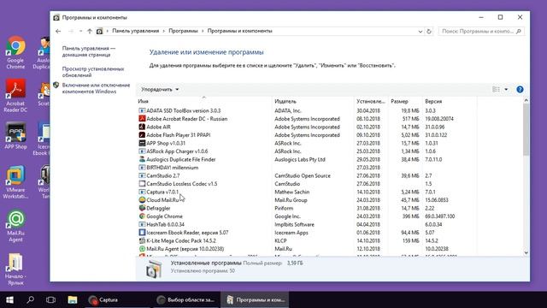Select the CamStudio Lossless Codec v1.5 entry

click(x=182, y=184)
